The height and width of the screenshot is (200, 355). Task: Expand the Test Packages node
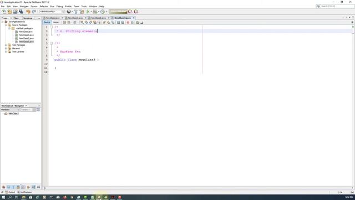coord(6,45)
